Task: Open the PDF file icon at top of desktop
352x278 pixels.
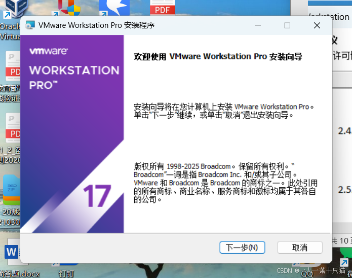Action: pos(163,8)
